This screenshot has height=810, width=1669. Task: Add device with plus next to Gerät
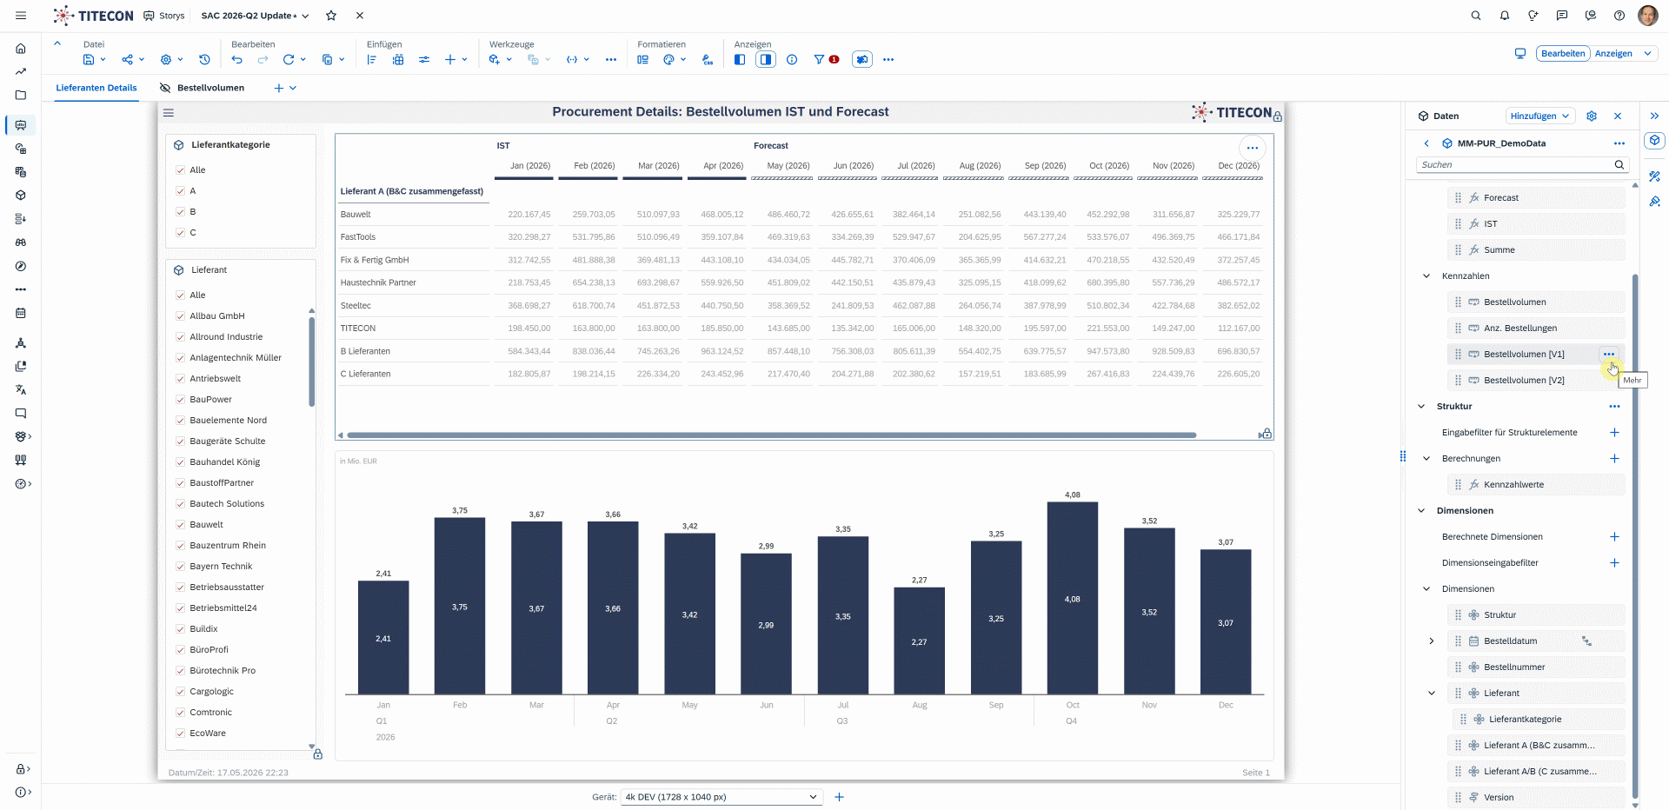click(x=839, y=797)
